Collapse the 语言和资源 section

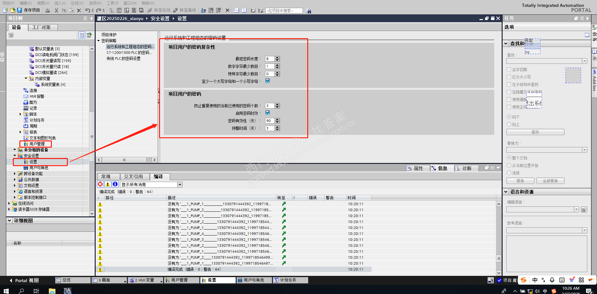coord(506,192)
